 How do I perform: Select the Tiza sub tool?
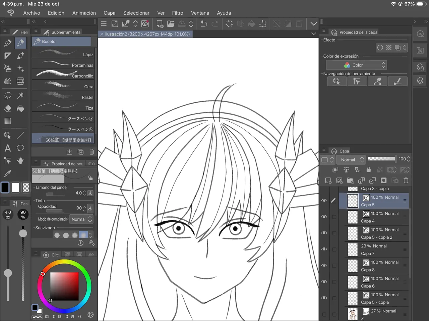(63, 106)
